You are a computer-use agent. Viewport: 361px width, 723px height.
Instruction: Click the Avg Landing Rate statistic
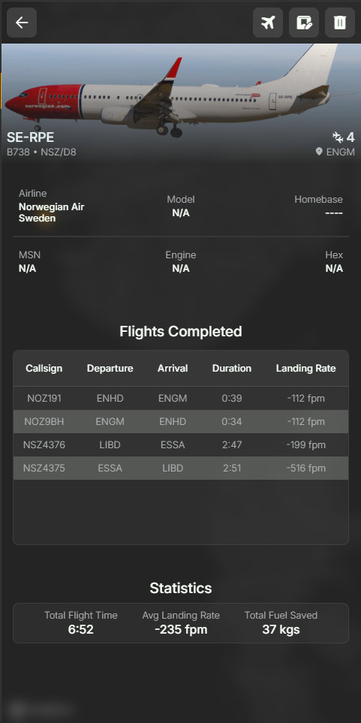pyautogui.click(x=181, y=622)
